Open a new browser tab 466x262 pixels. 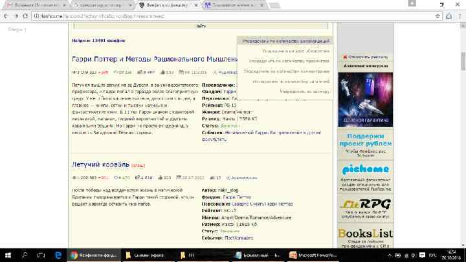coord(274,5)
